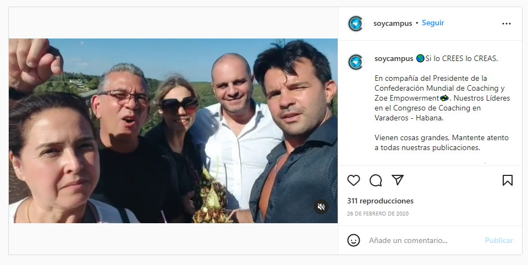528x265 pixels.
Task: Save post with bookmark icon
Action: point(508,180)
